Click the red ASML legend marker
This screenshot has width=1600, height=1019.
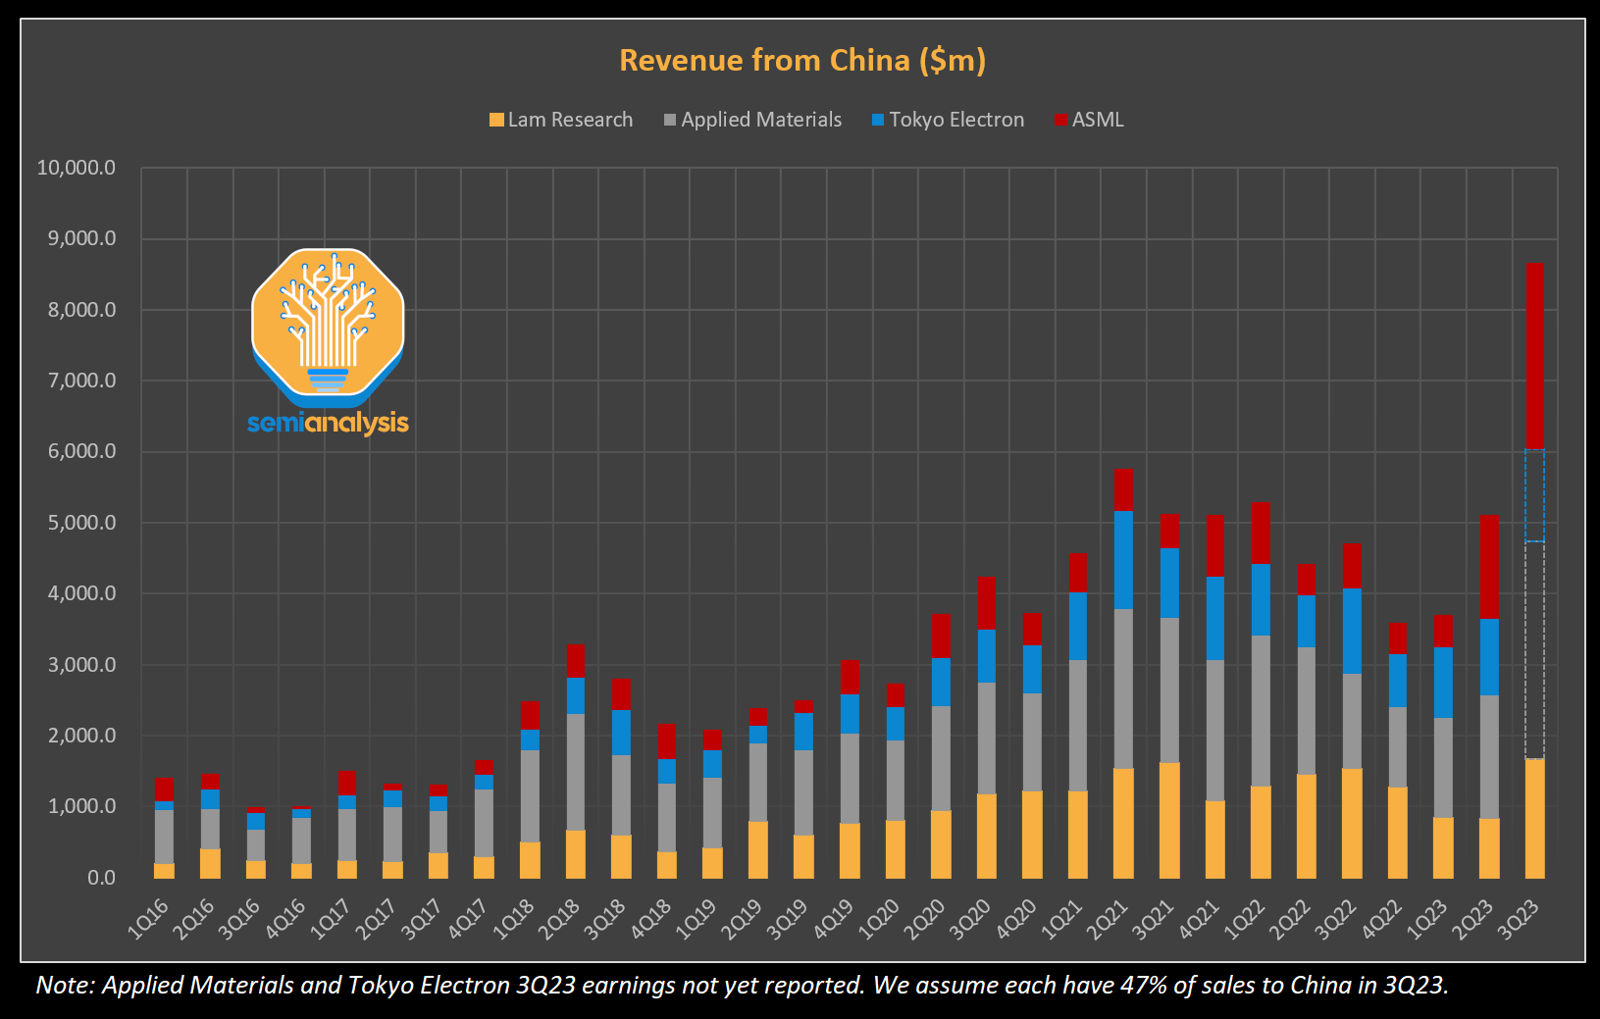(1060, 120)
